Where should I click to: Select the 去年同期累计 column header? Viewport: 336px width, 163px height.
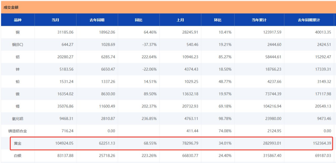point(309,20)
